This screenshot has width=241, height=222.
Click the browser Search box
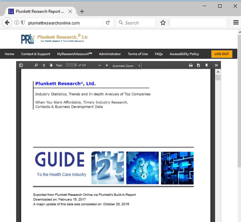pyautogui.click(x=136, y=23)
